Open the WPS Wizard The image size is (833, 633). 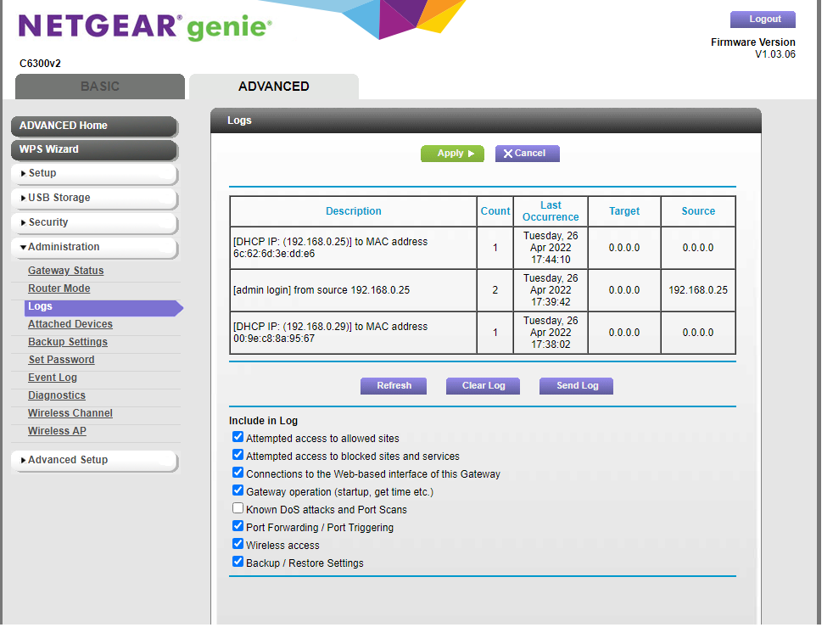point(93,149)
